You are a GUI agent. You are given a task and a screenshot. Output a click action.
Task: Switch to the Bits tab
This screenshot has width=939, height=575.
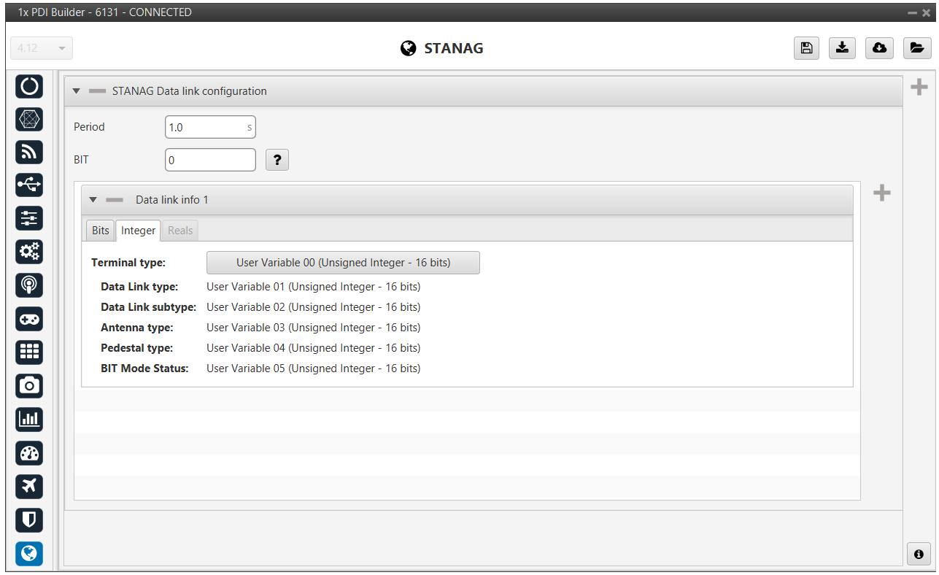point(101,231)
